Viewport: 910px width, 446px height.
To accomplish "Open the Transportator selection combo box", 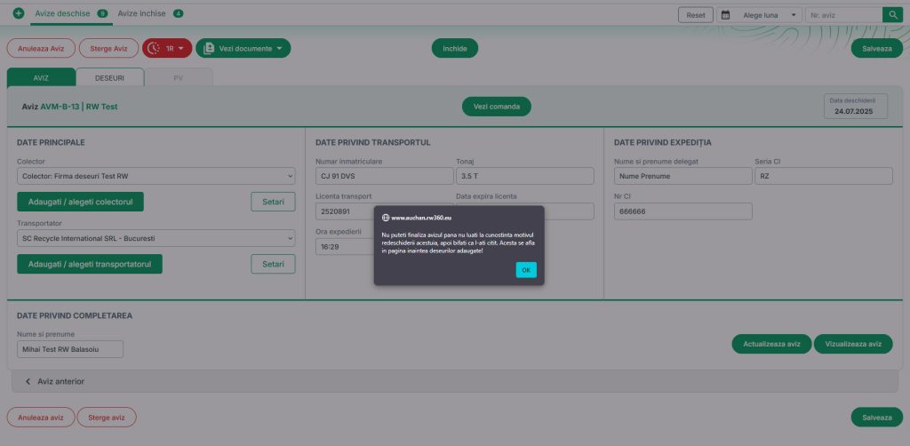I will pyautogui.click(x=156, y=238).
